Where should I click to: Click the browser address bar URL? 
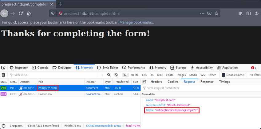point(92,13)
